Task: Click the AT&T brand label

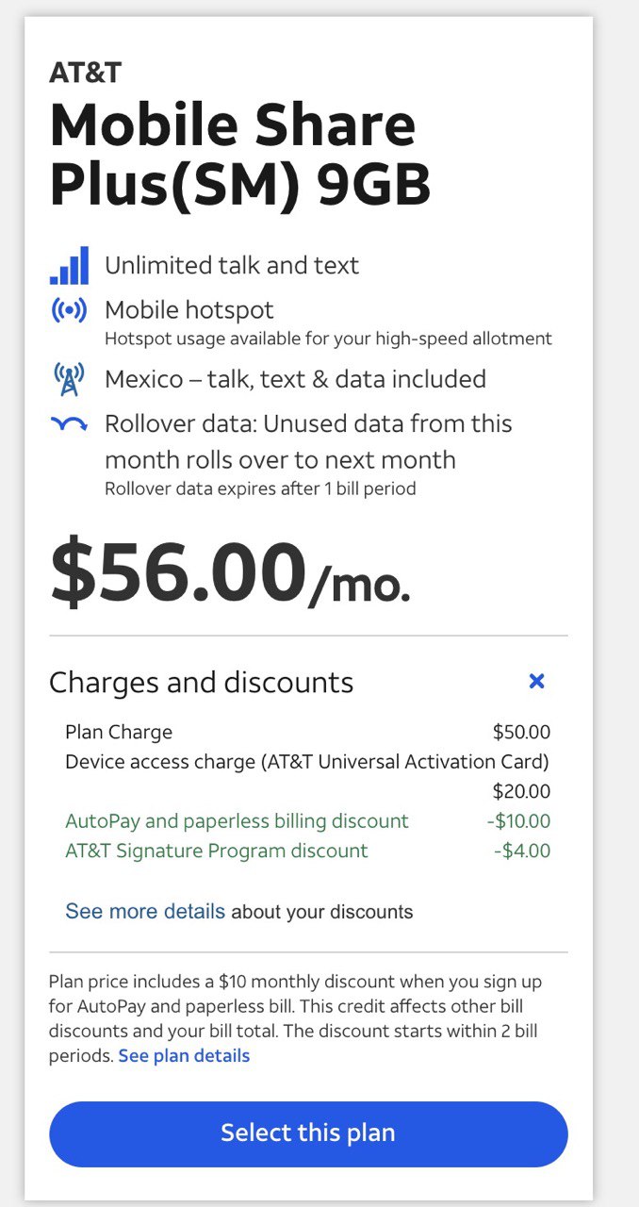Action: (x=85, y=73)
